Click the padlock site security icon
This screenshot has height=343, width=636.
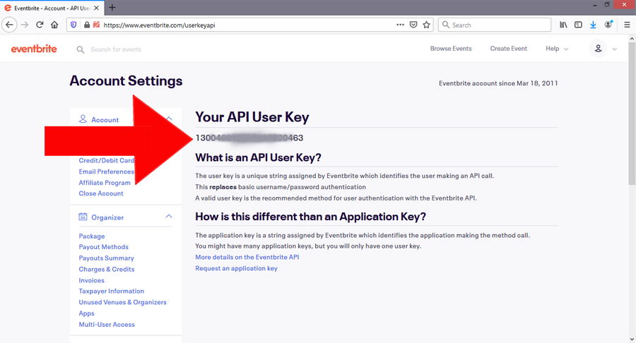tap(87, 25)
